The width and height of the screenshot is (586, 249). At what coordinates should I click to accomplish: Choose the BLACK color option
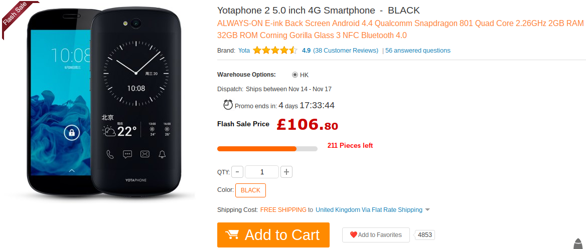(250, 190)
